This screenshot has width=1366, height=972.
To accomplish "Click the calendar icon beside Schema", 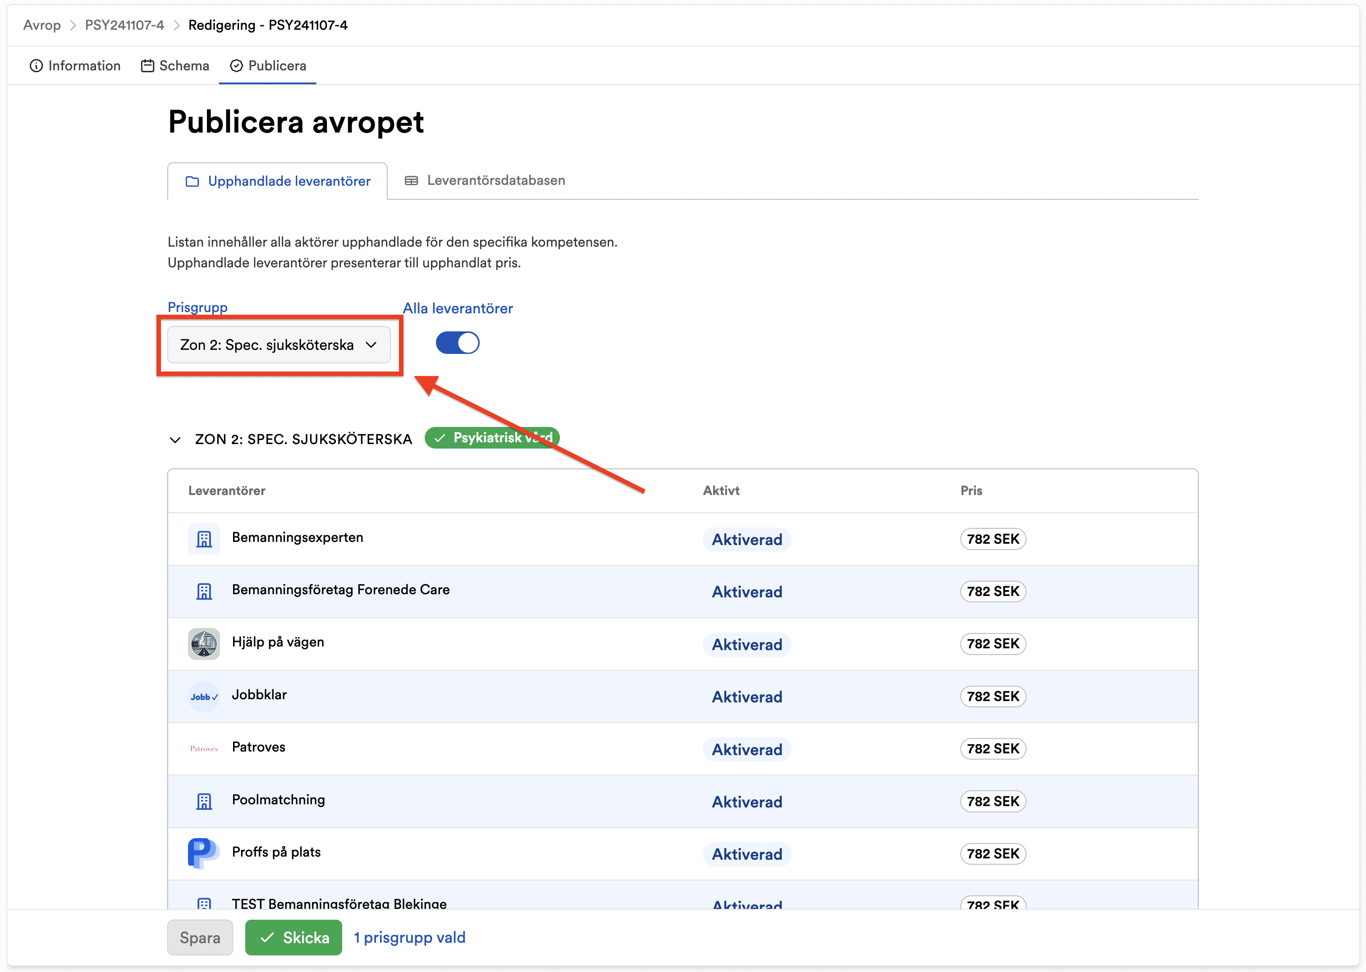I will (147, 66).
